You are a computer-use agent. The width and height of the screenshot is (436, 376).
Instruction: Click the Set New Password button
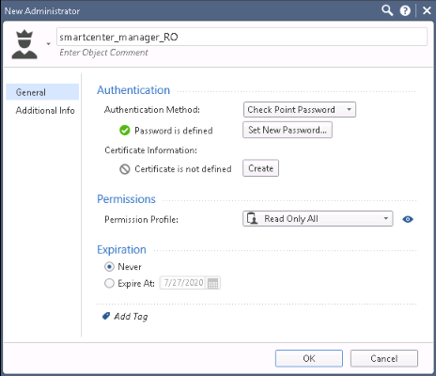(x=288, y=130)
